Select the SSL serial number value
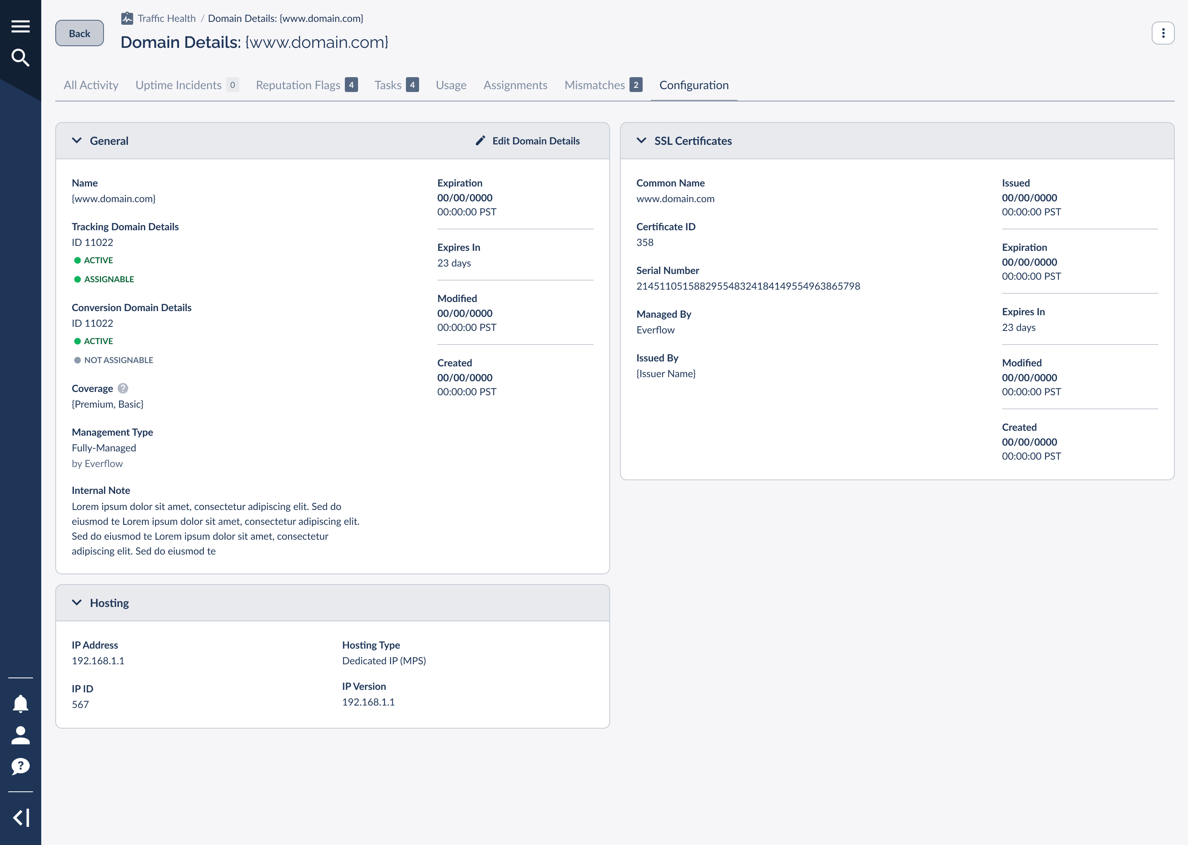The image size is (1188, 845). (x=748, y=286)
